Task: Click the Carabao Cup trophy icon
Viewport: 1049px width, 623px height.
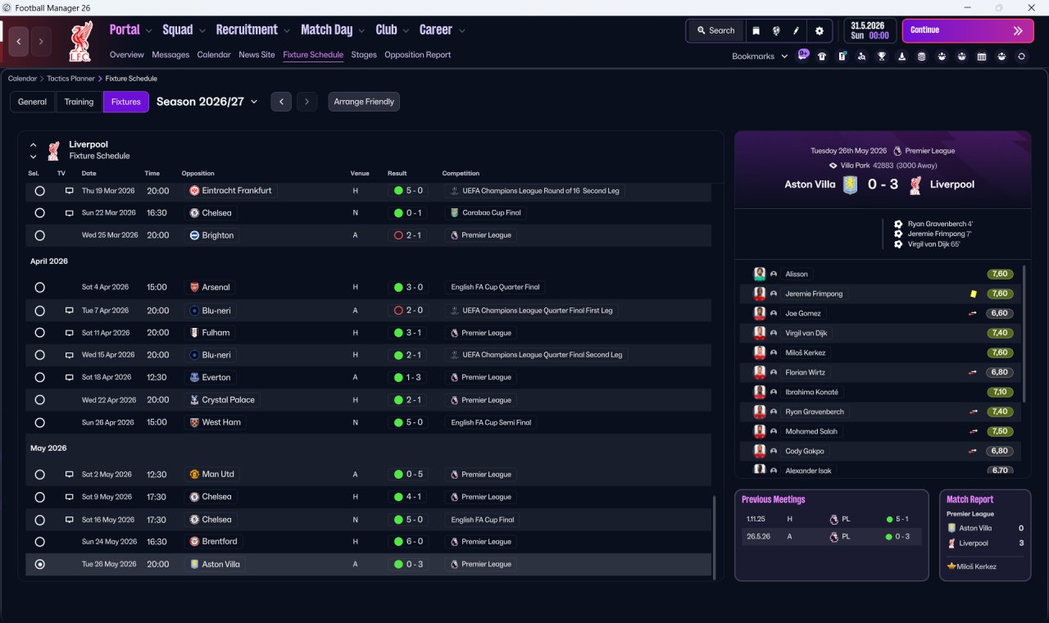Action: click(454, 212)
